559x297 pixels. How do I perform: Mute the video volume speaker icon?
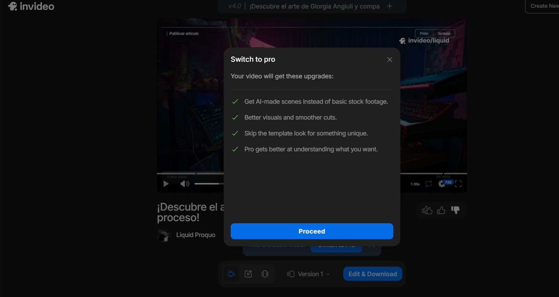click(x=184, y=184)
